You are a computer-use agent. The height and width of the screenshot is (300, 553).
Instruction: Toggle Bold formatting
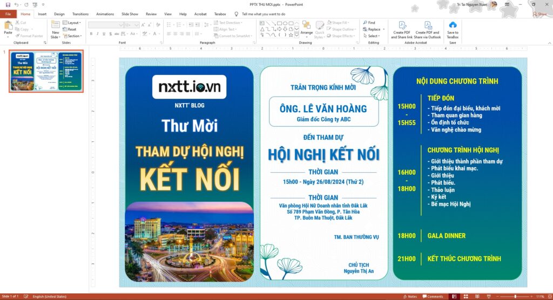pyautogui.click(x=91, y=34)
